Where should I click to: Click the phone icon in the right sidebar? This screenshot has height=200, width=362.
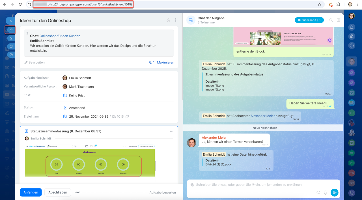pyautogui.click(x=352, y=193)
